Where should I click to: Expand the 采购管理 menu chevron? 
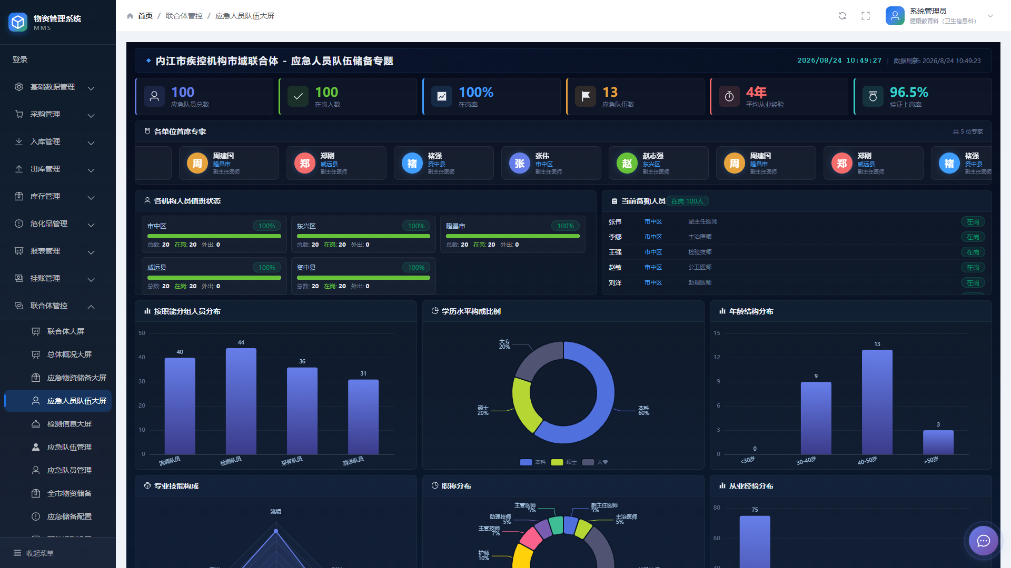pos(91,115)
